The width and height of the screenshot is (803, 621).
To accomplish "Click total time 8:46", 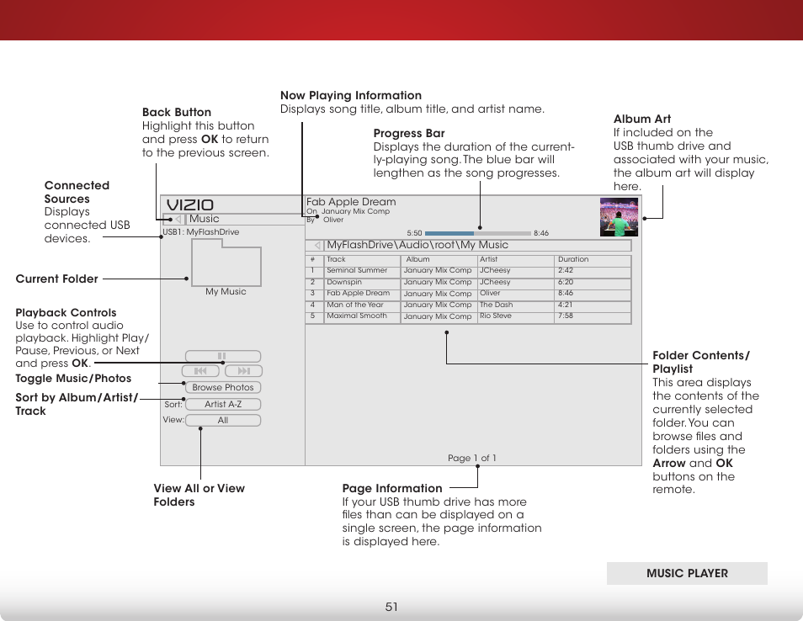I will tap(540, 233).
